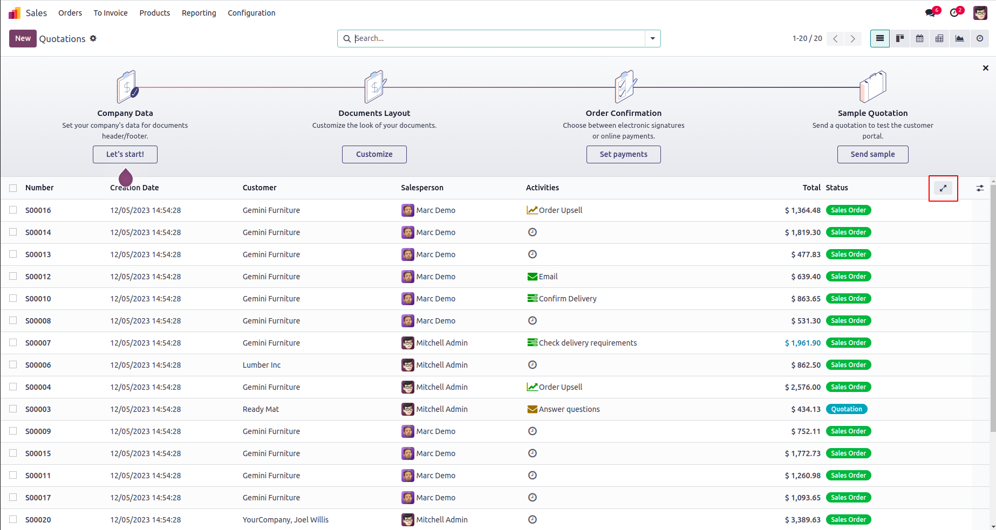
Task: Click the vertical scrollbar of the list
Action: point(993,307)
